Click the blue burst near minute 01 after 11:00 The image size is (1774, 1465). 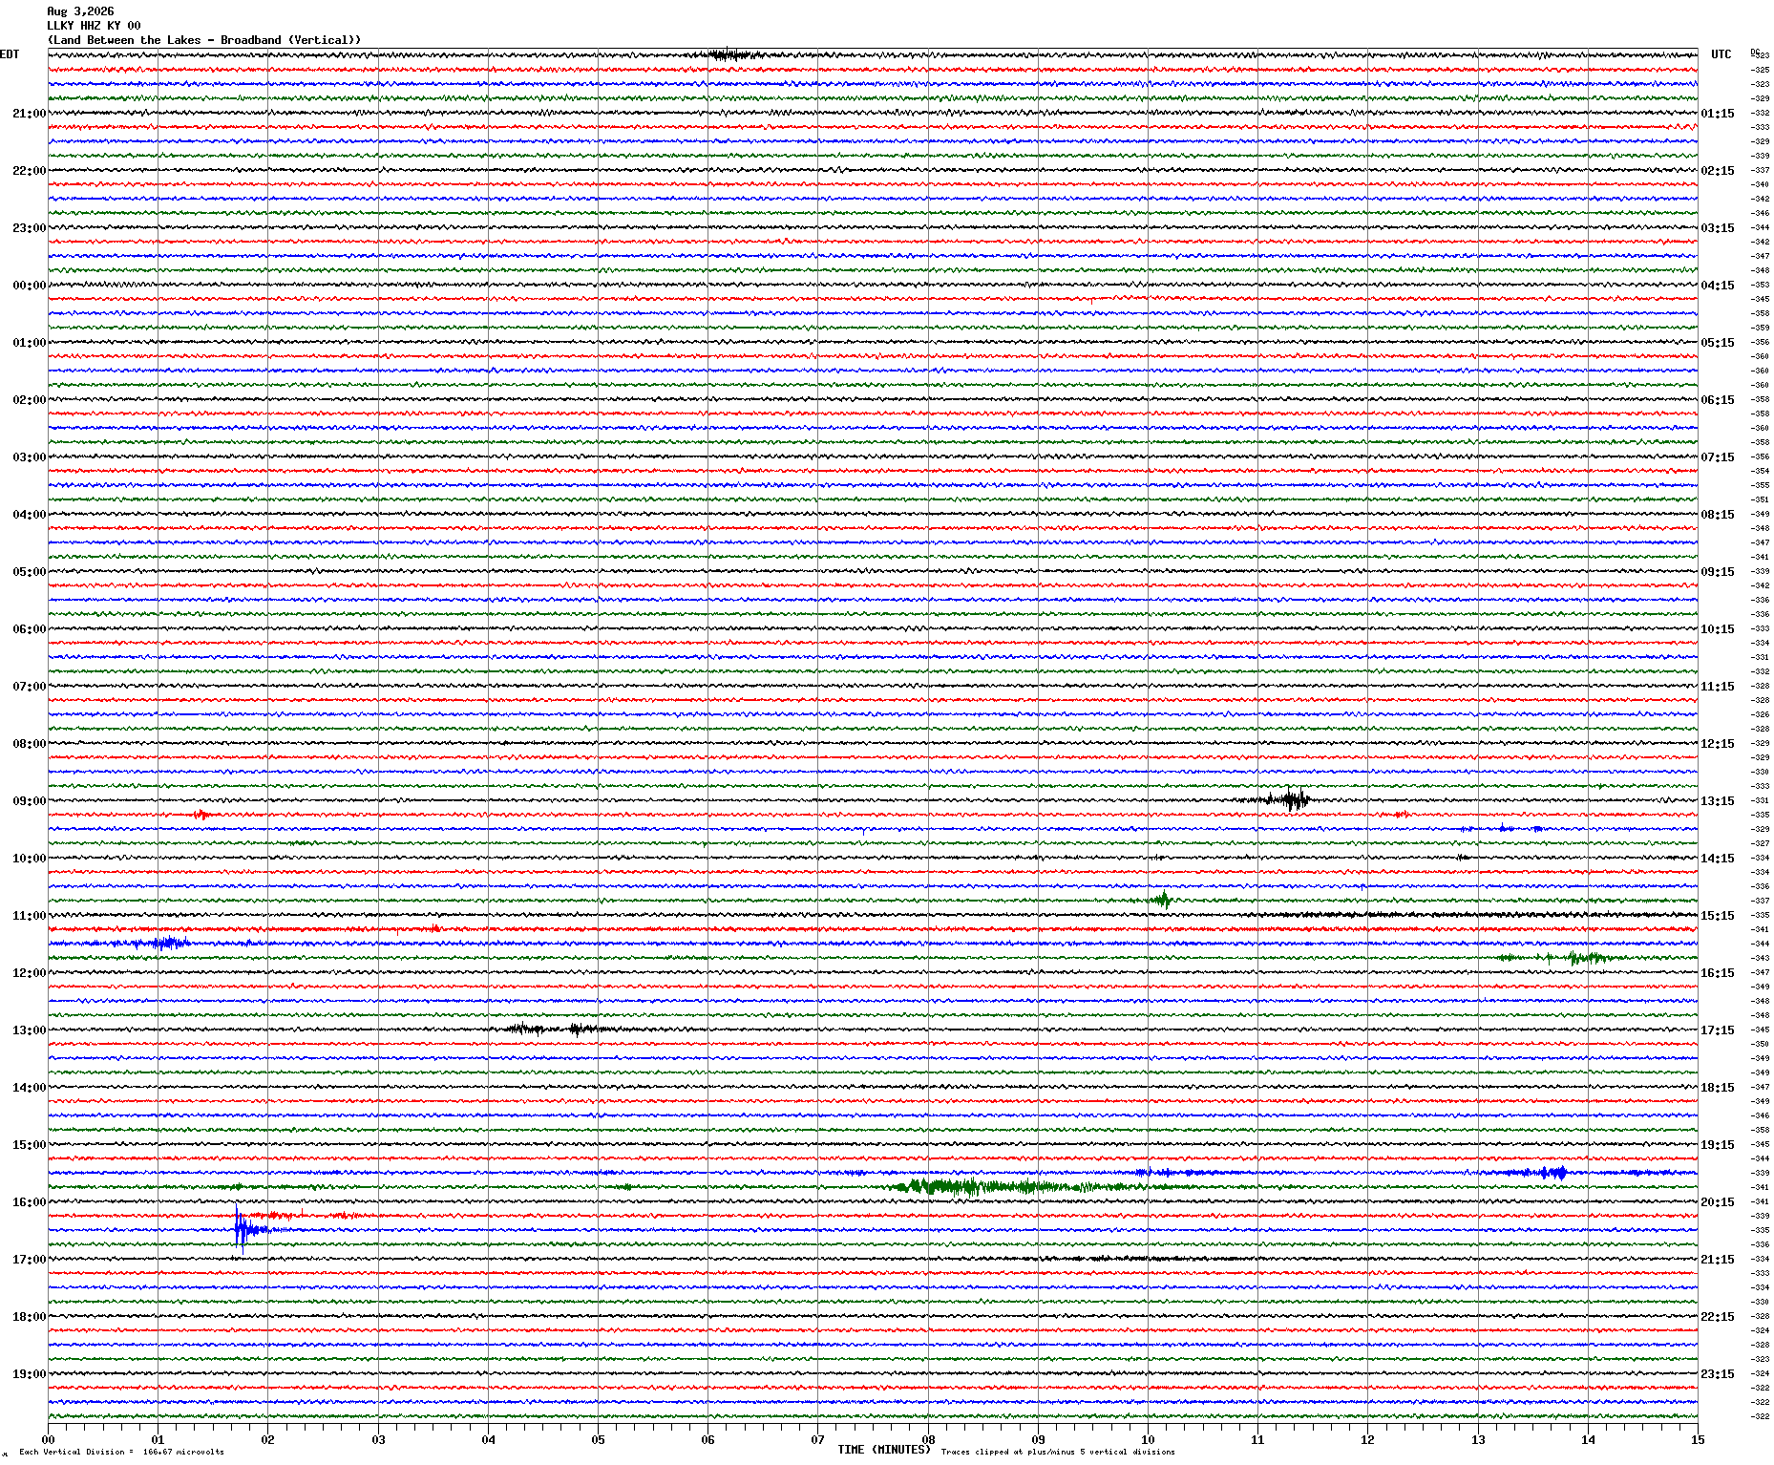(164, 944)
